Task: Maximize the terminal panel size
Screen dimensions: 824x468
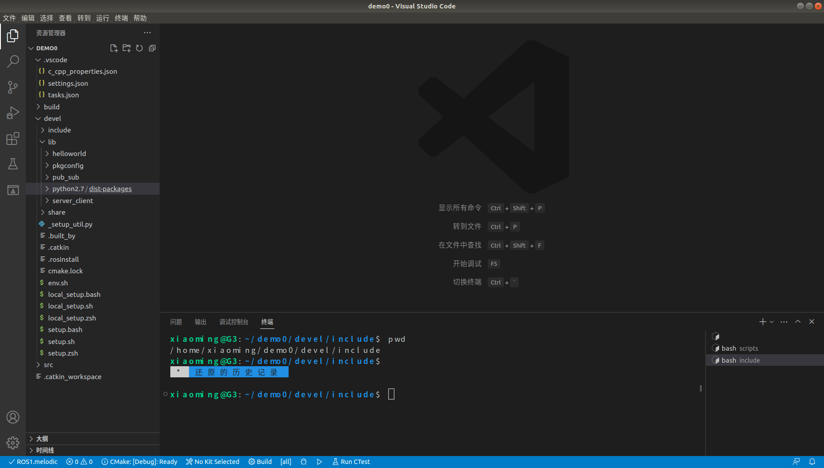Action: [798, 321]
